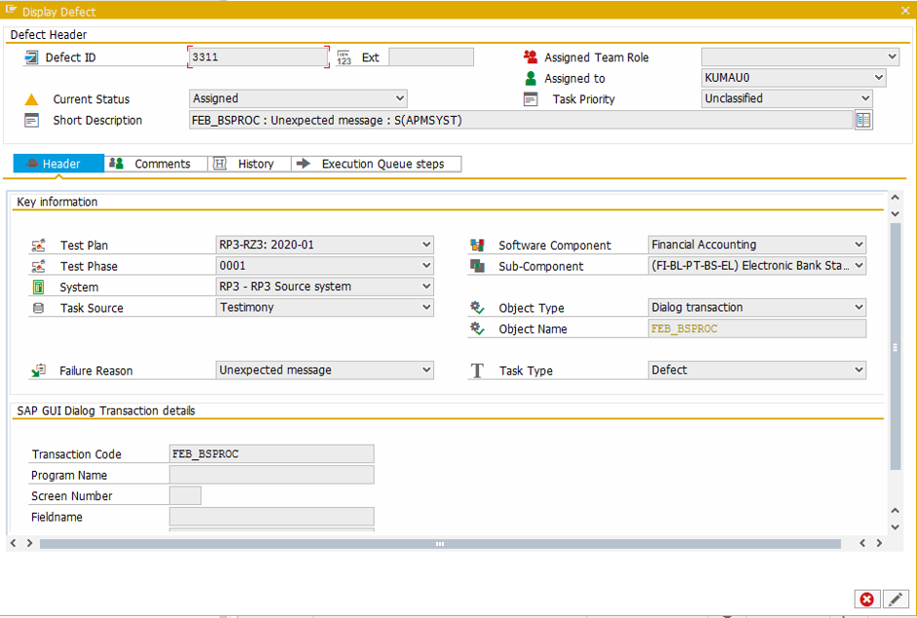Click the SAP GUI Dialog Transaction details heading
The height and width of the screenshot is (618, 917).
coord(106,411)
